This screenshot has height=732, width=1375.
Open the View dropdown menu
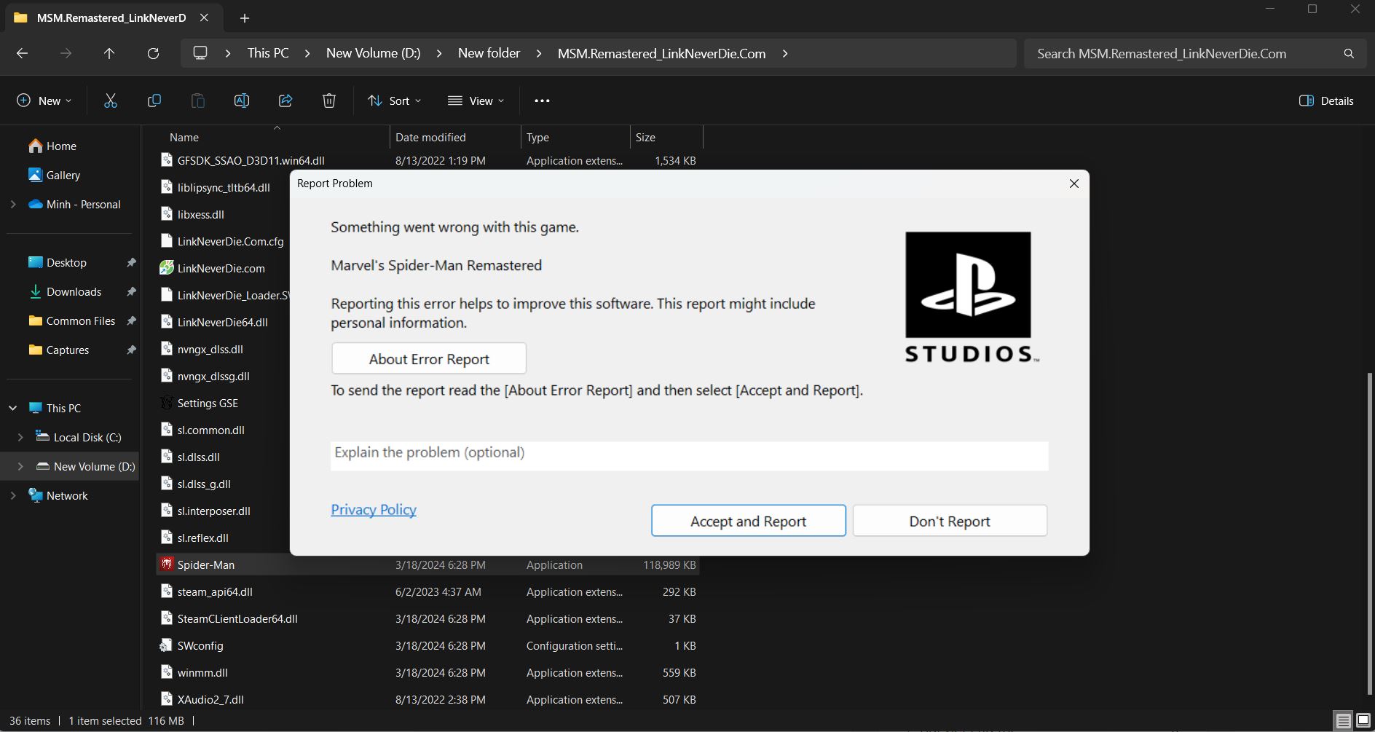pyautogui.click(x=476, y=101)
